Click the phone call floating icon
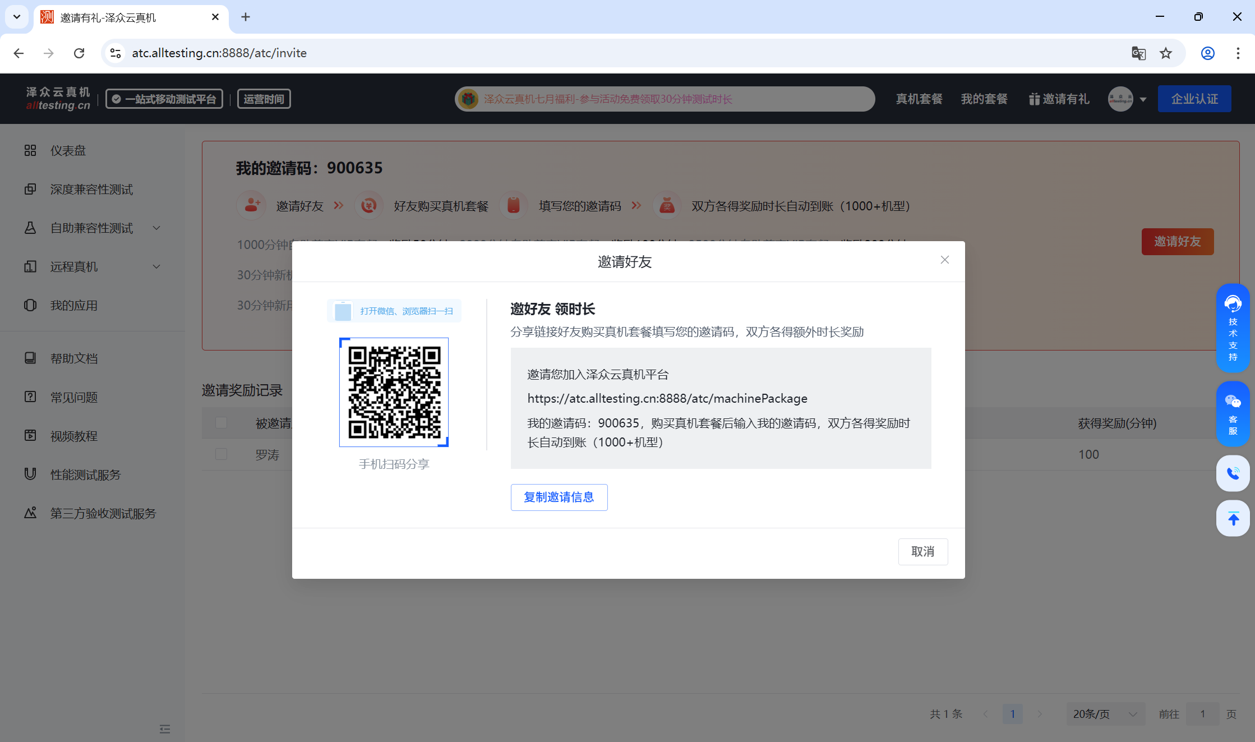 click(x=1233, y=474)
